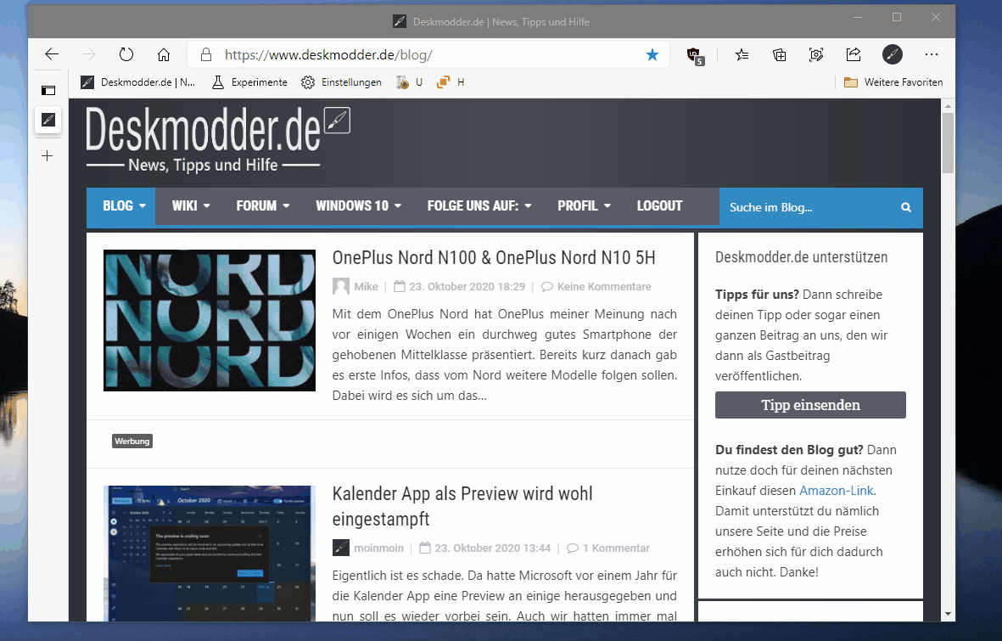
Task: Follow the Amazon-Link in the sidebar
Action: click(836, 491)
